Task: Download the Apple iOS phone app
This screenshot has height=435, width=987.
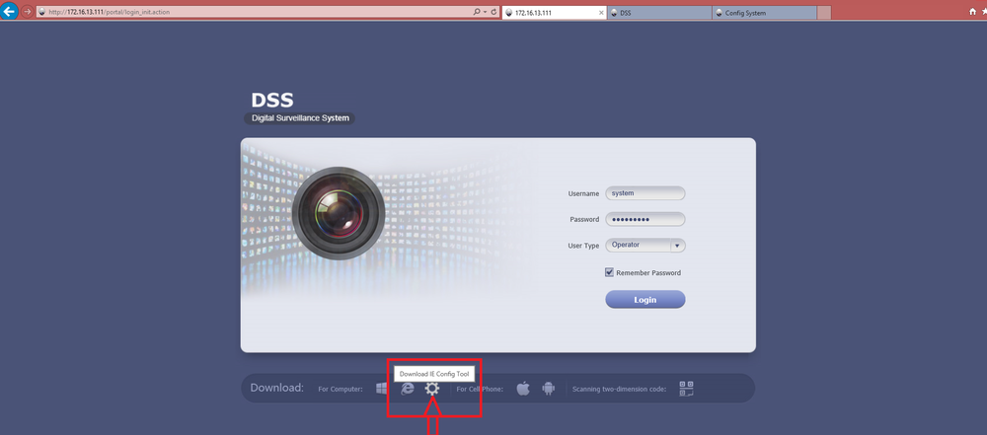Action: (523, 389)
